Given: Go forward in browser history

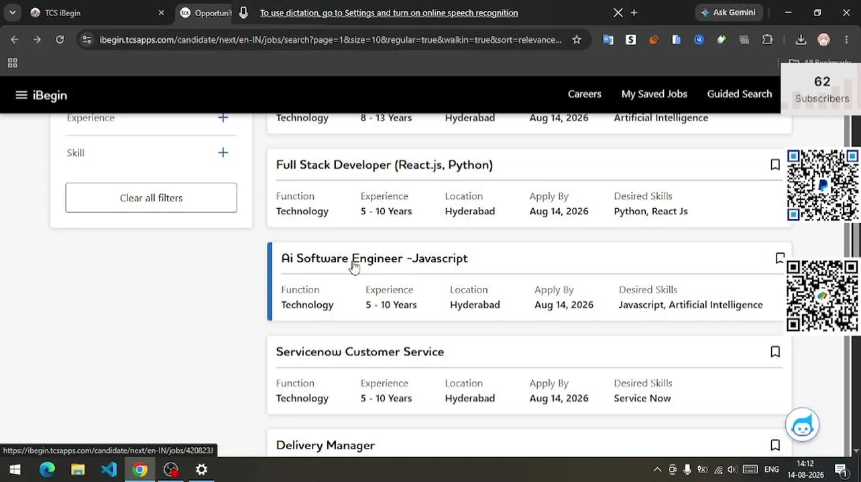Looking at the screenshot, I should point(37,39).
